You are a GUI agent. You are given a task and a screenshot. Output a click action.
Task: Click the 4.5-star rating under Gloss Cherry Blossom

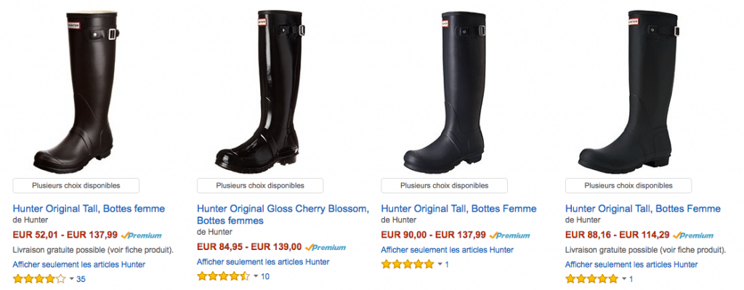pos(224,275)
